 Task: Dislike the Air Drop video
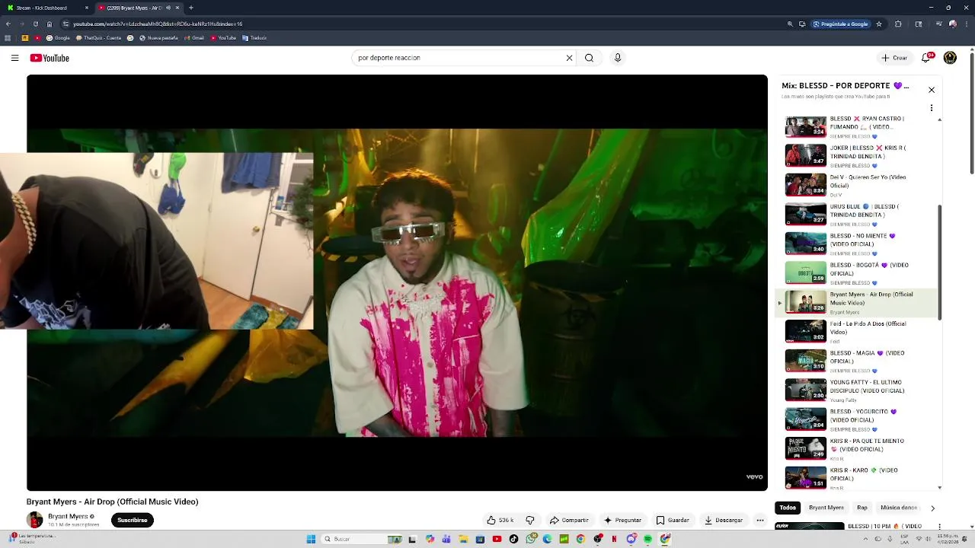point(530,521)
